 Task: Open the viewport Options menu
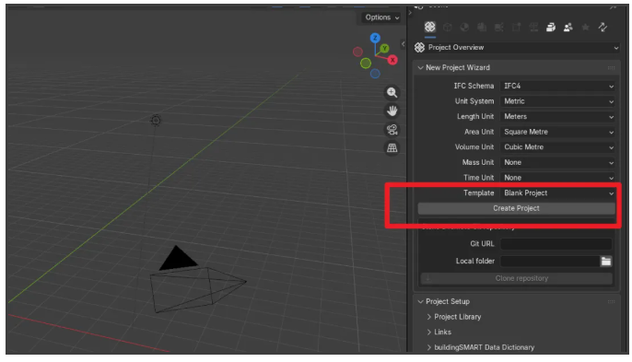click(381, 18)
